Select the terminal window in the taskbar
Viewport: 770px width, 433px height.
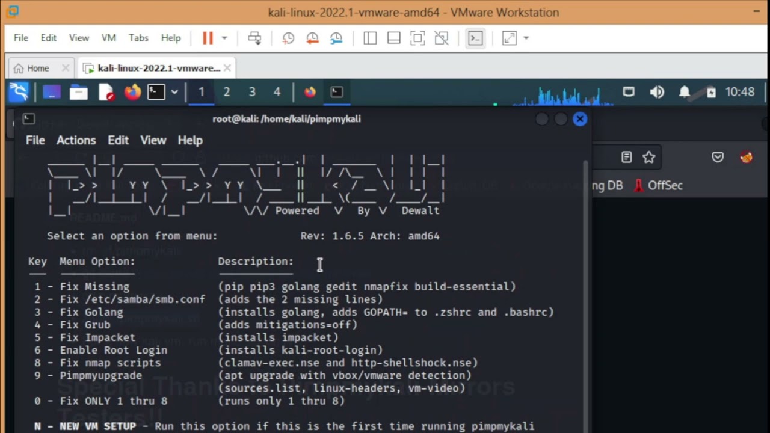click(x=337, y=92)
